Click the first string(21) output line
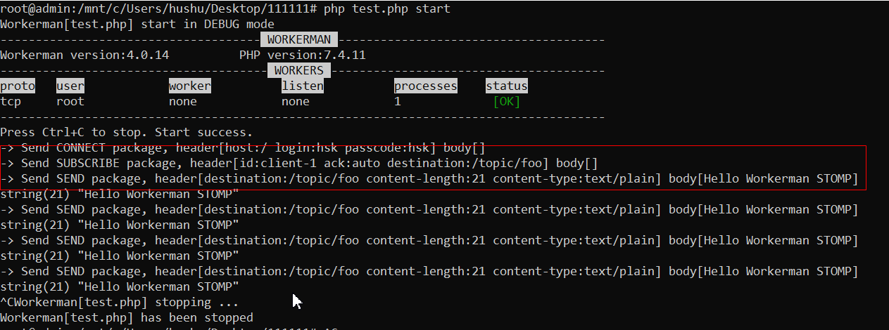The image size is (889, 330). tap(120, 194)
